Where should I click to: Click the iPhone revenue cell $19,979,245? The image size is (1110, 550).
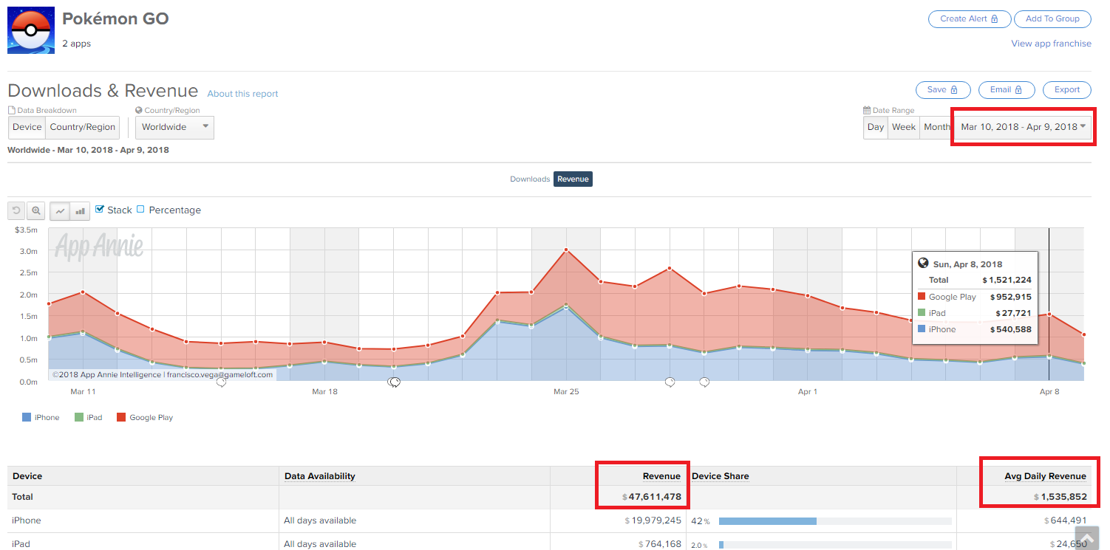[653, 520]
